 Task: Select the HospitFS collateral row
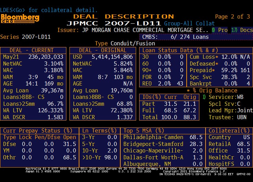click(x=229, y=164)
